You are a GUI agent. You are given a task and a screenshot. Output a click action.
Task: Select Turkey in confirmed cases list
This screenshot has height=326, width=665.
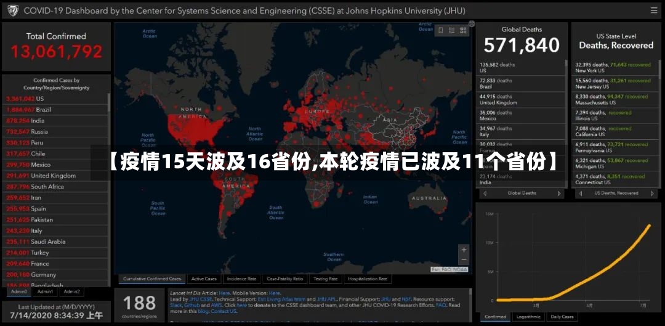click(55, 253)
